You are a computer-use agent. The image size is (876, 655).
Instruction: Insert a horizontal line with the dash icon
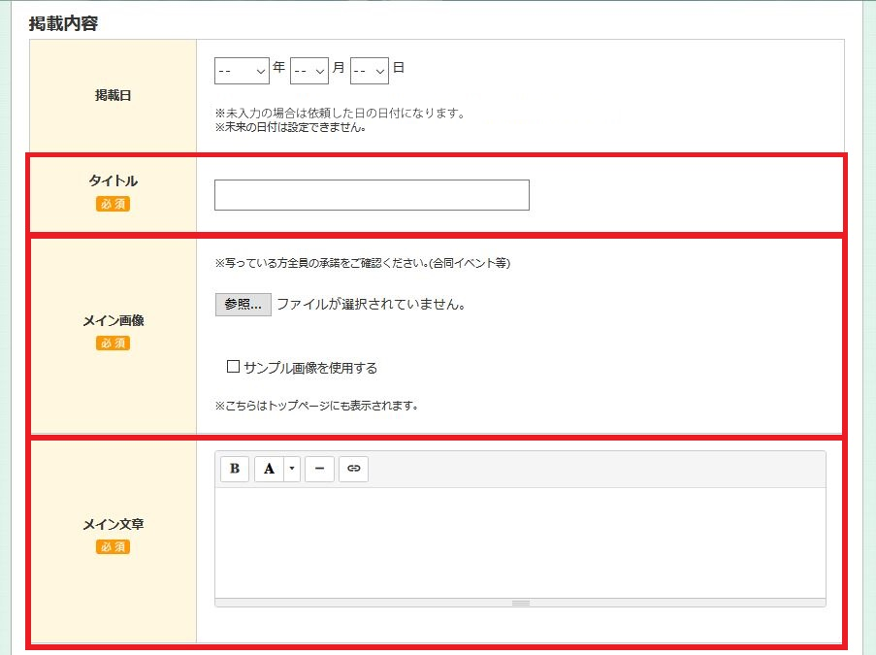click(319, 469)
